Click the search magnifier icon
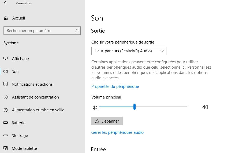Image resolution: width=246 pixels, height=153 pixels. coord(77,31)
